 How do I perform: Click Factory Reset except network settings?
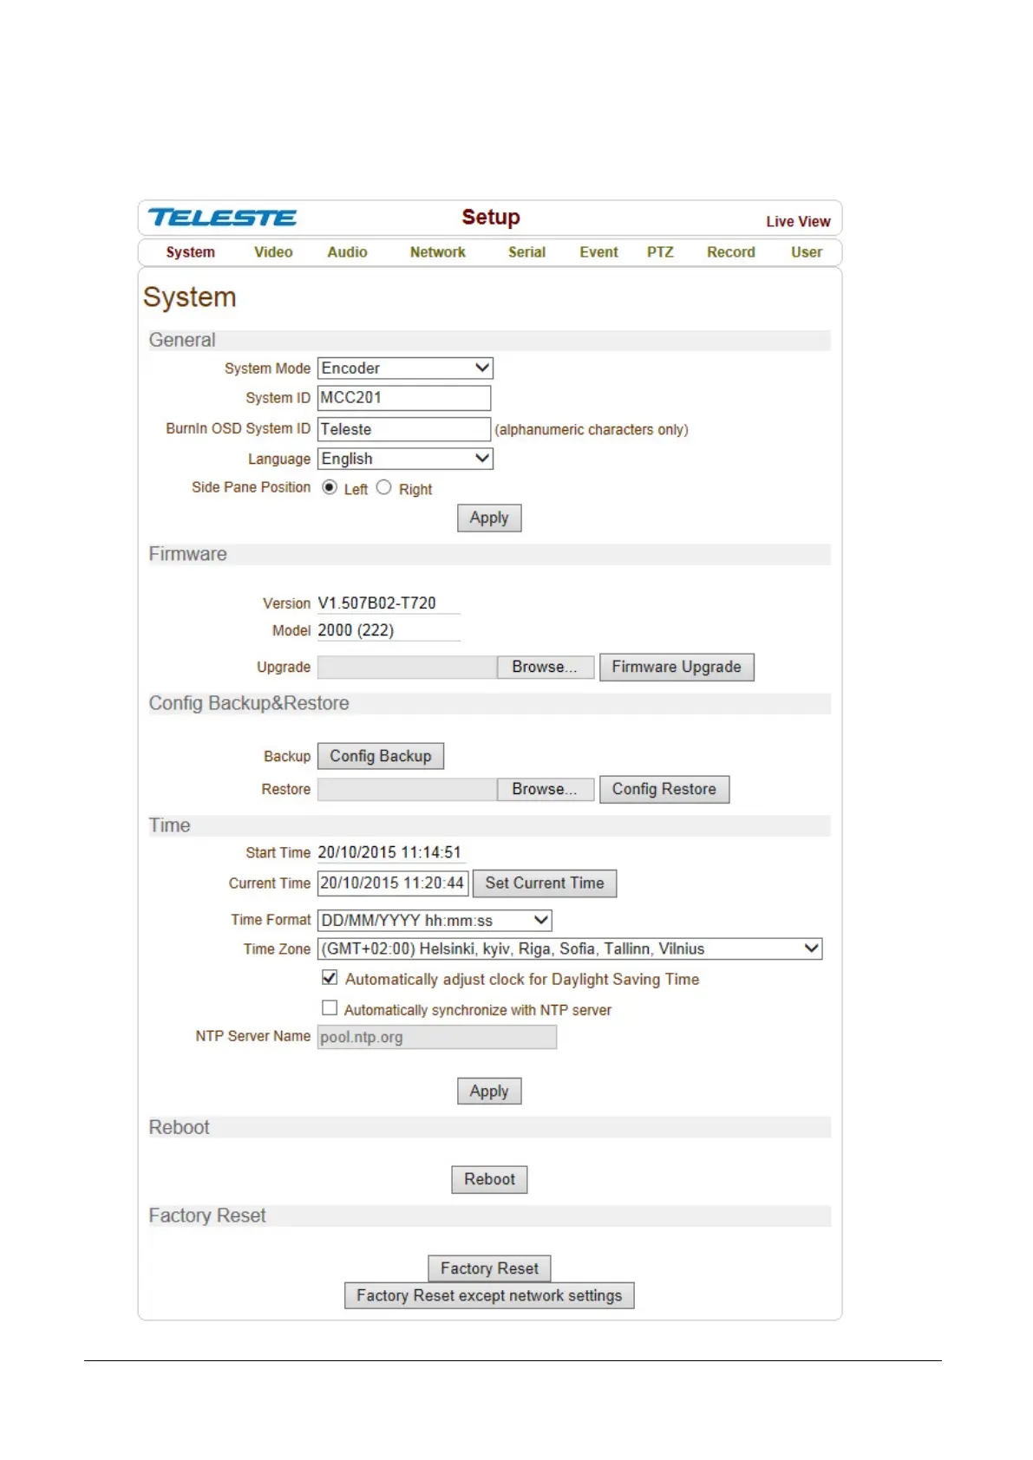pyautogui.click(x=489, y=1296)
